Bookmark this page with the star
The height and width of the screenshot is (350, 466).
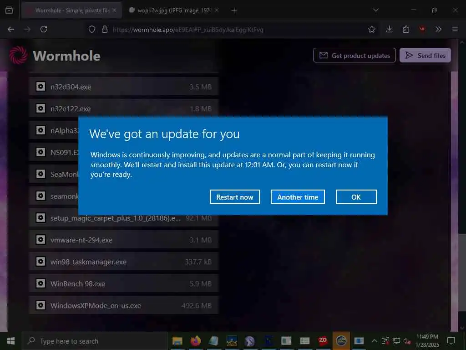coord(371,29)
